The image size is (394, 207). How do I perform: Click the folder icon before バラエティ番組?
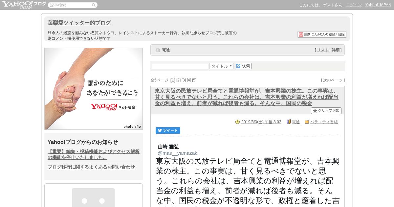307,122
